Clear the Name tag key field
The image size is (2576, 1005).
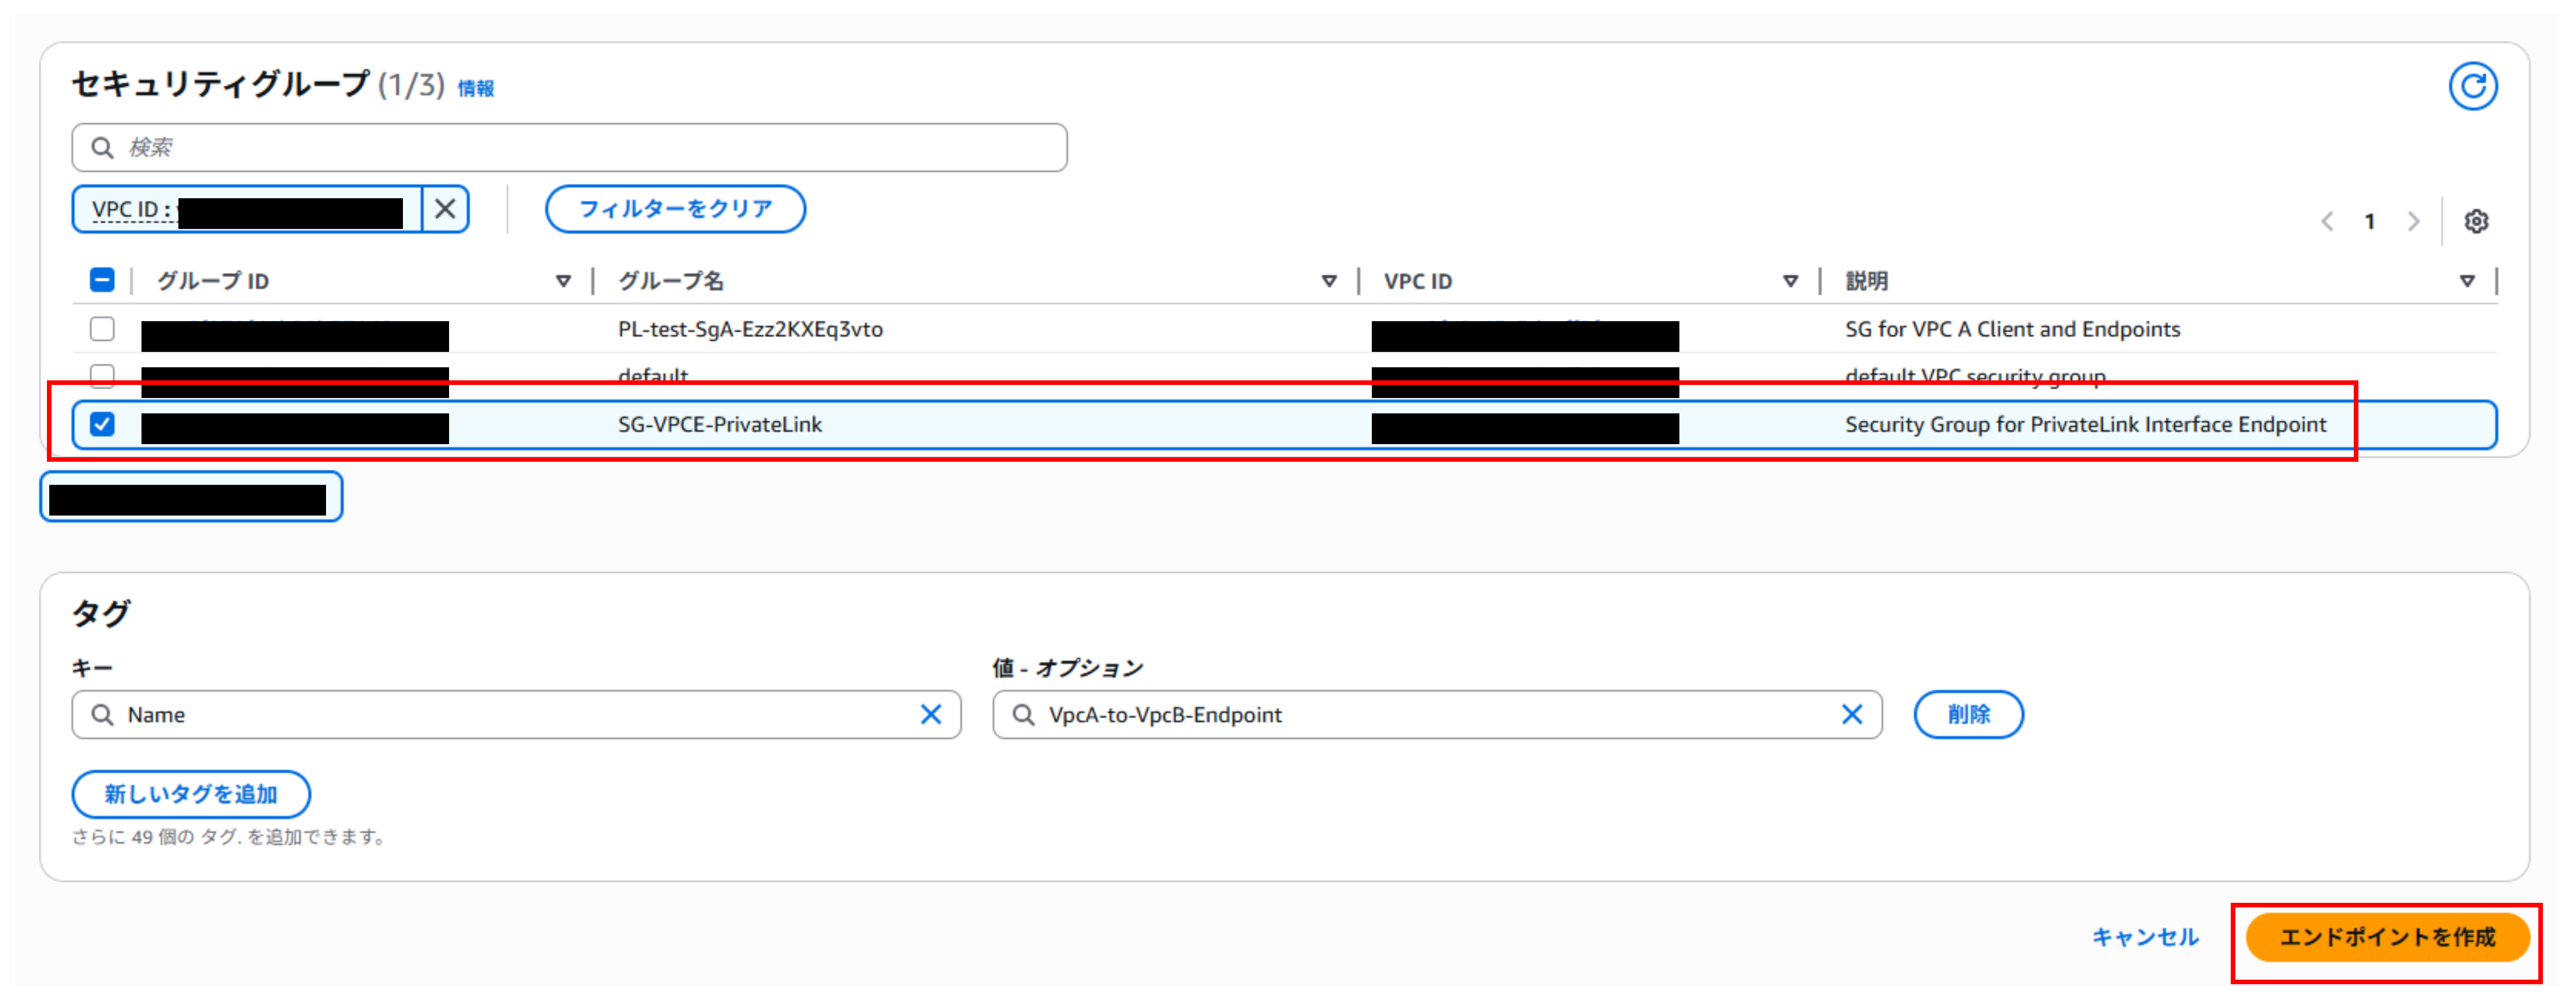(930, 714)
